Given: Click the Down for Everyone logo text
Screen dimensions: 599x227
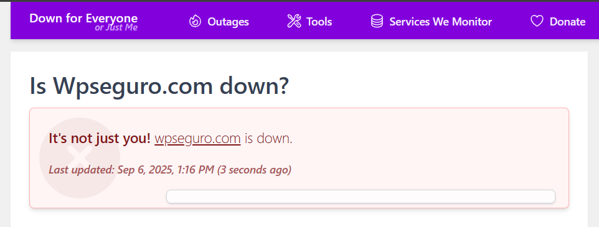Looking at the screenshot, I should (x=83, y=18).
